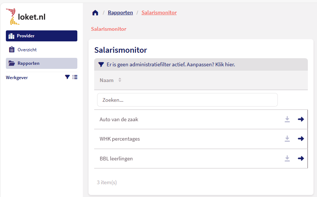The width and height of the screenshot is (317, 197).
Task: Click the Salarismonitor breadcrumb link
Action: coord(159,13)
